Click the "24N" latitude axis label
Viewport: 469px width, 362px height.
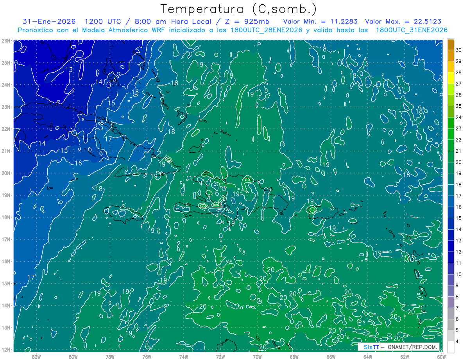[x=5, y=85]
